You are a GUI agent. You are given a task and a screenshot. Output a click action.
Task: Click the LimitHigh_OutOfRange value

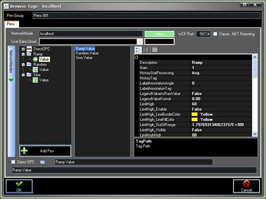pos(218,125)
